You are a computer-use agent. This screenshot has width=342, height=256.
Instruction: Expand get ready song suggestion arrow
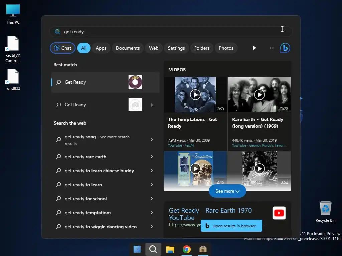pyautogui.click(x=152, y=140)
